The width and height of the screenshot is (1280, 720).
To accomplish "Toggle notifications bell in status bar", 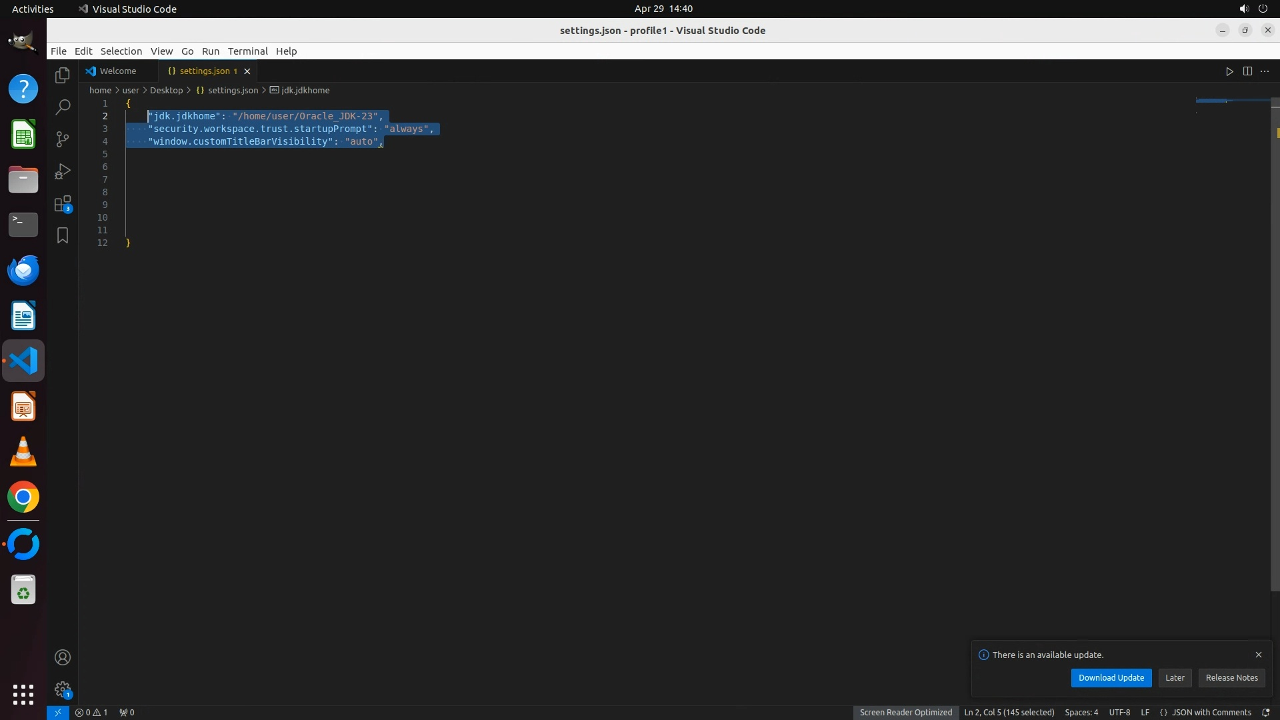I will (1265, 712).
